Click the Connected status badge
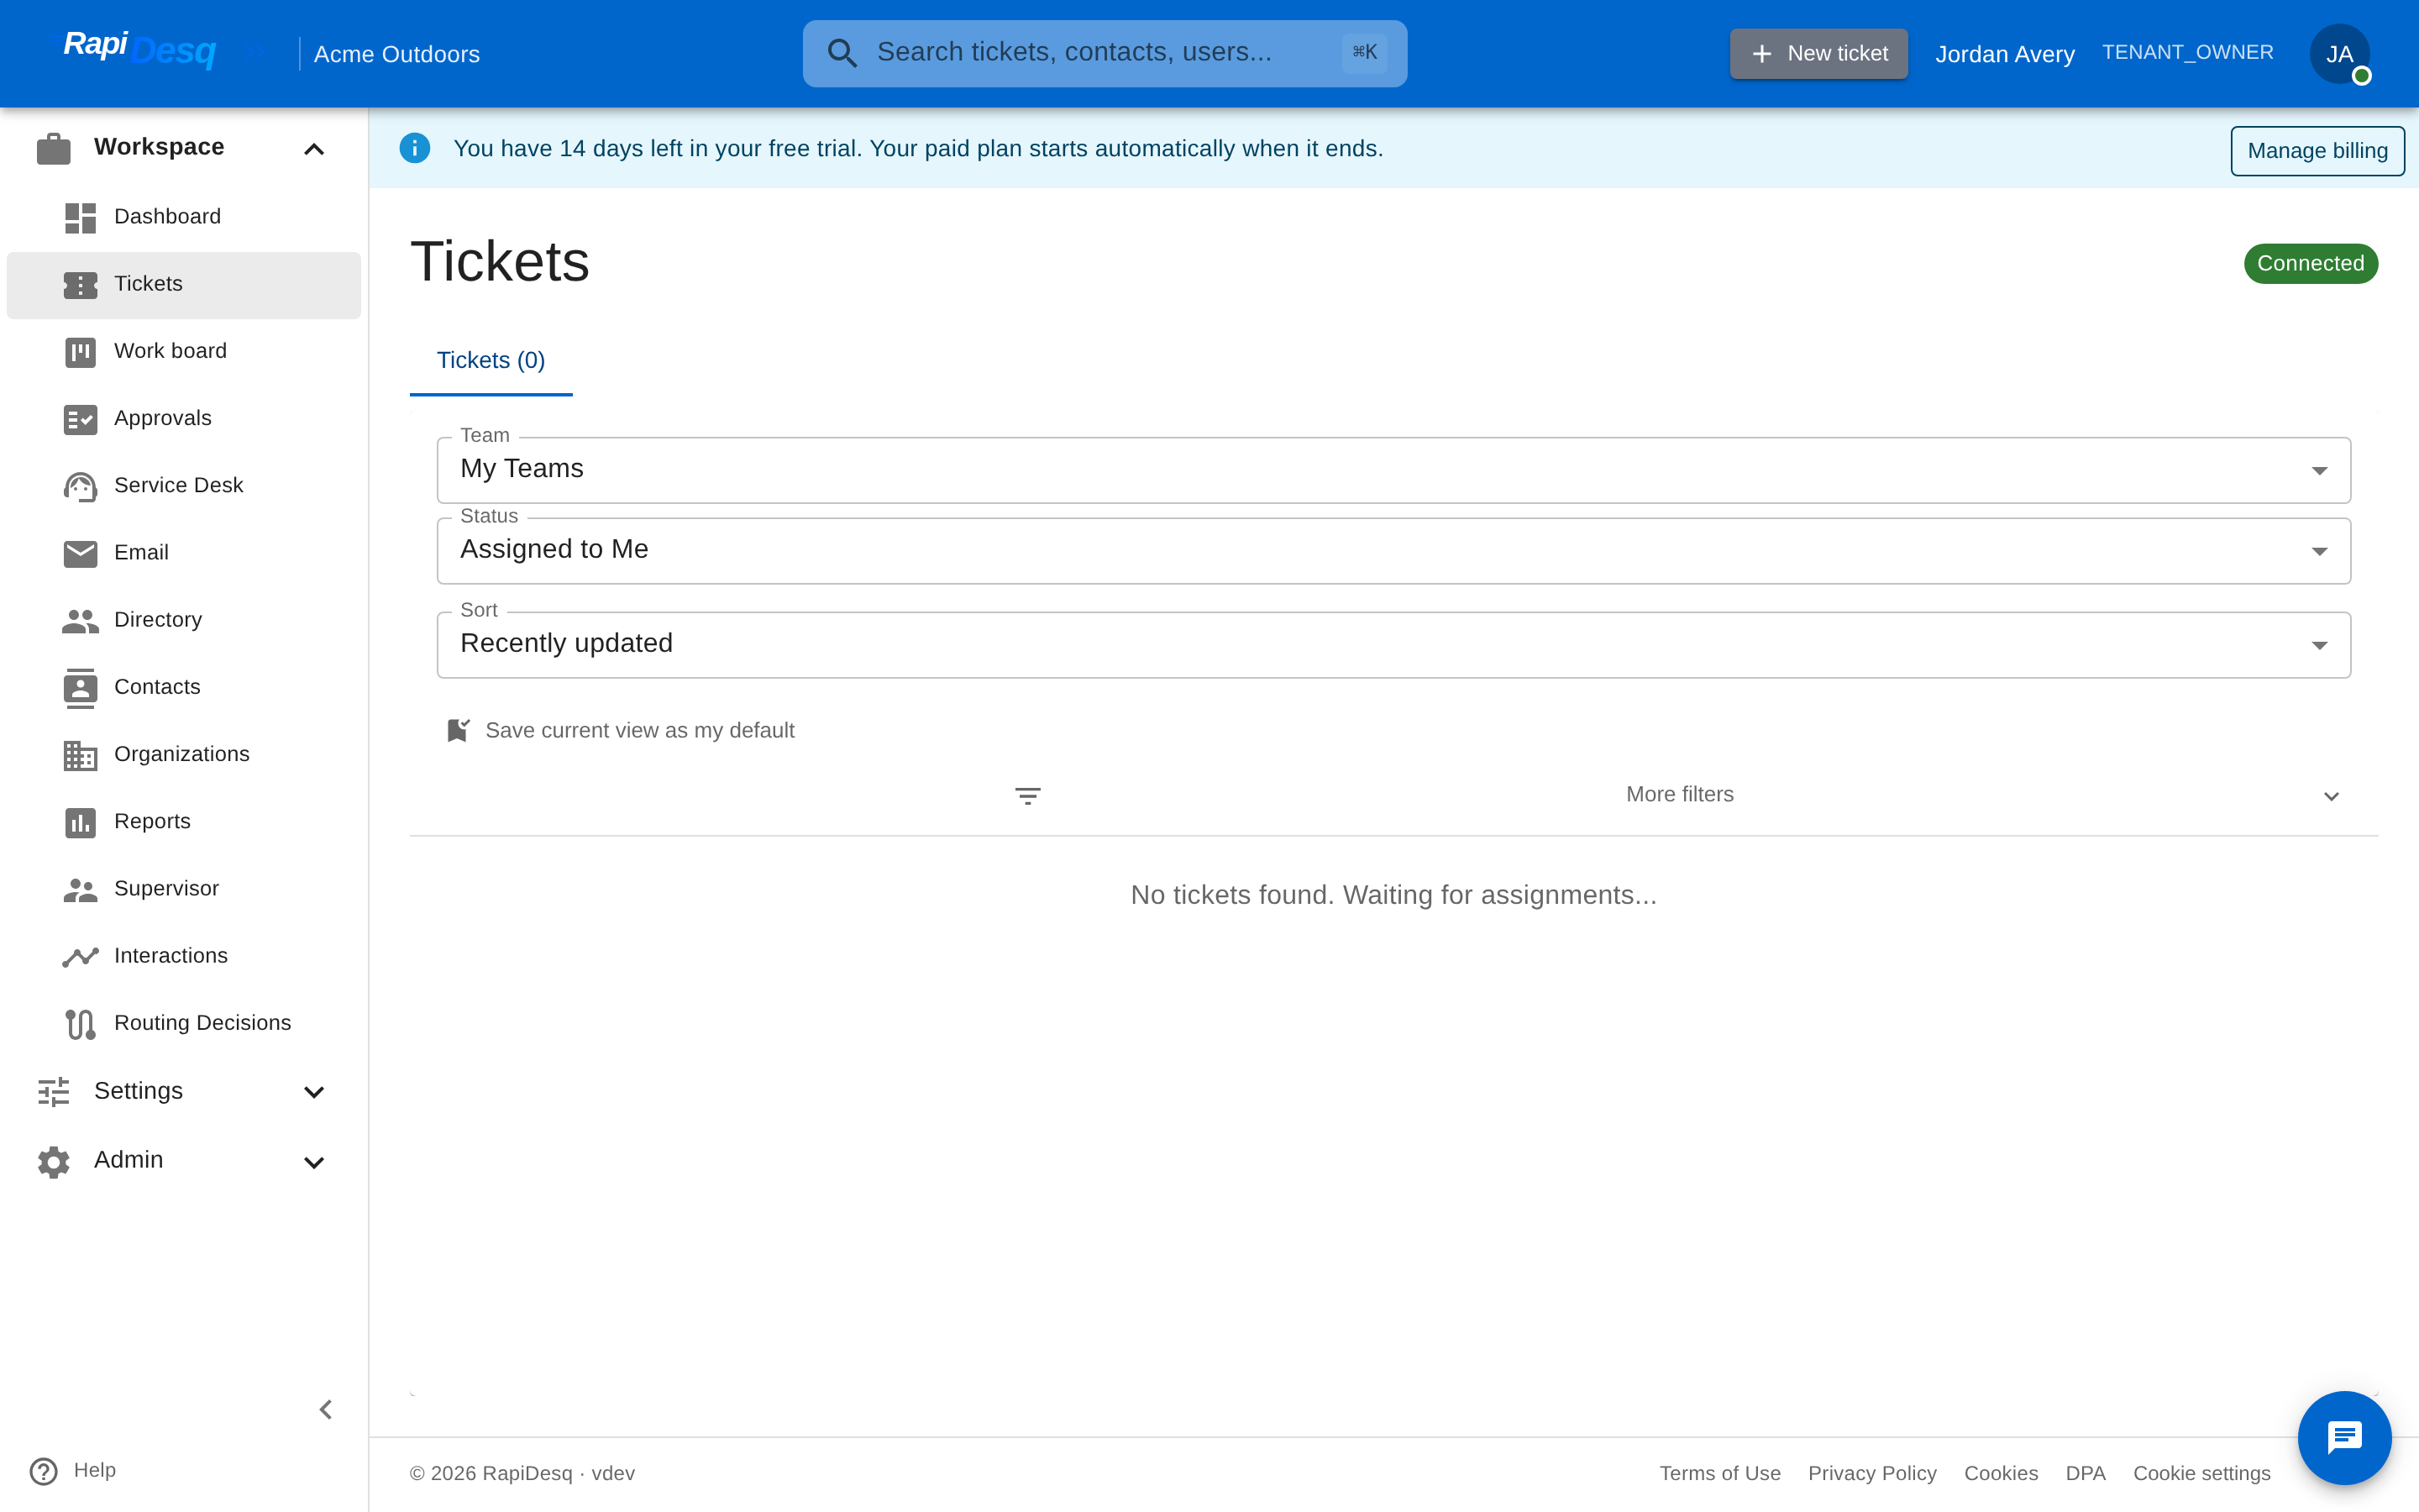 [x=2311, y=264]
